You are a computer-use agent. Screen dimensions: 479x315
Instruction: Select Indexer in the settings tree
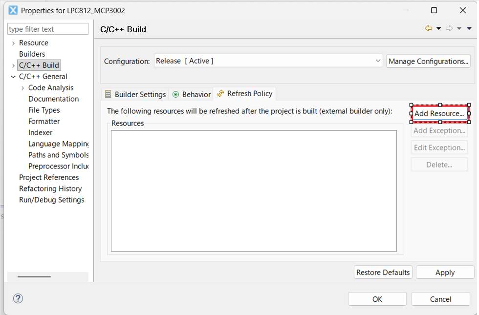[x=40, y=132]
